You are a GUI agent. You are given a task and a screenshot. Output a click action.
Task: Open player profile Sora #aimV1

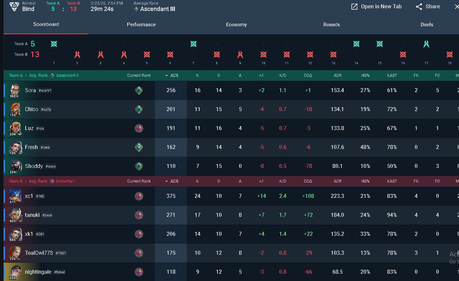click(x=38, y=90)
